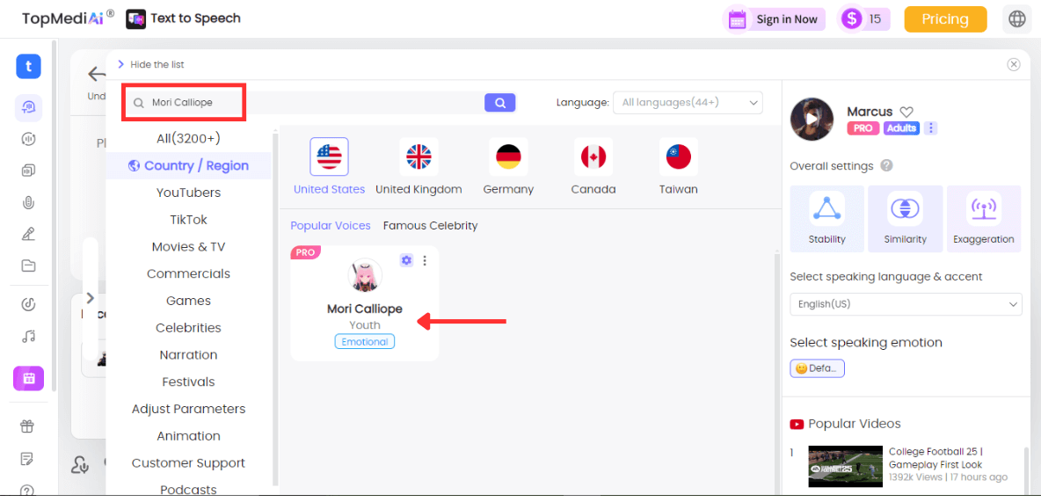Switch to Famous Celebrity tab
This screenshot has height=502, width=1041.
coord(430,226)
